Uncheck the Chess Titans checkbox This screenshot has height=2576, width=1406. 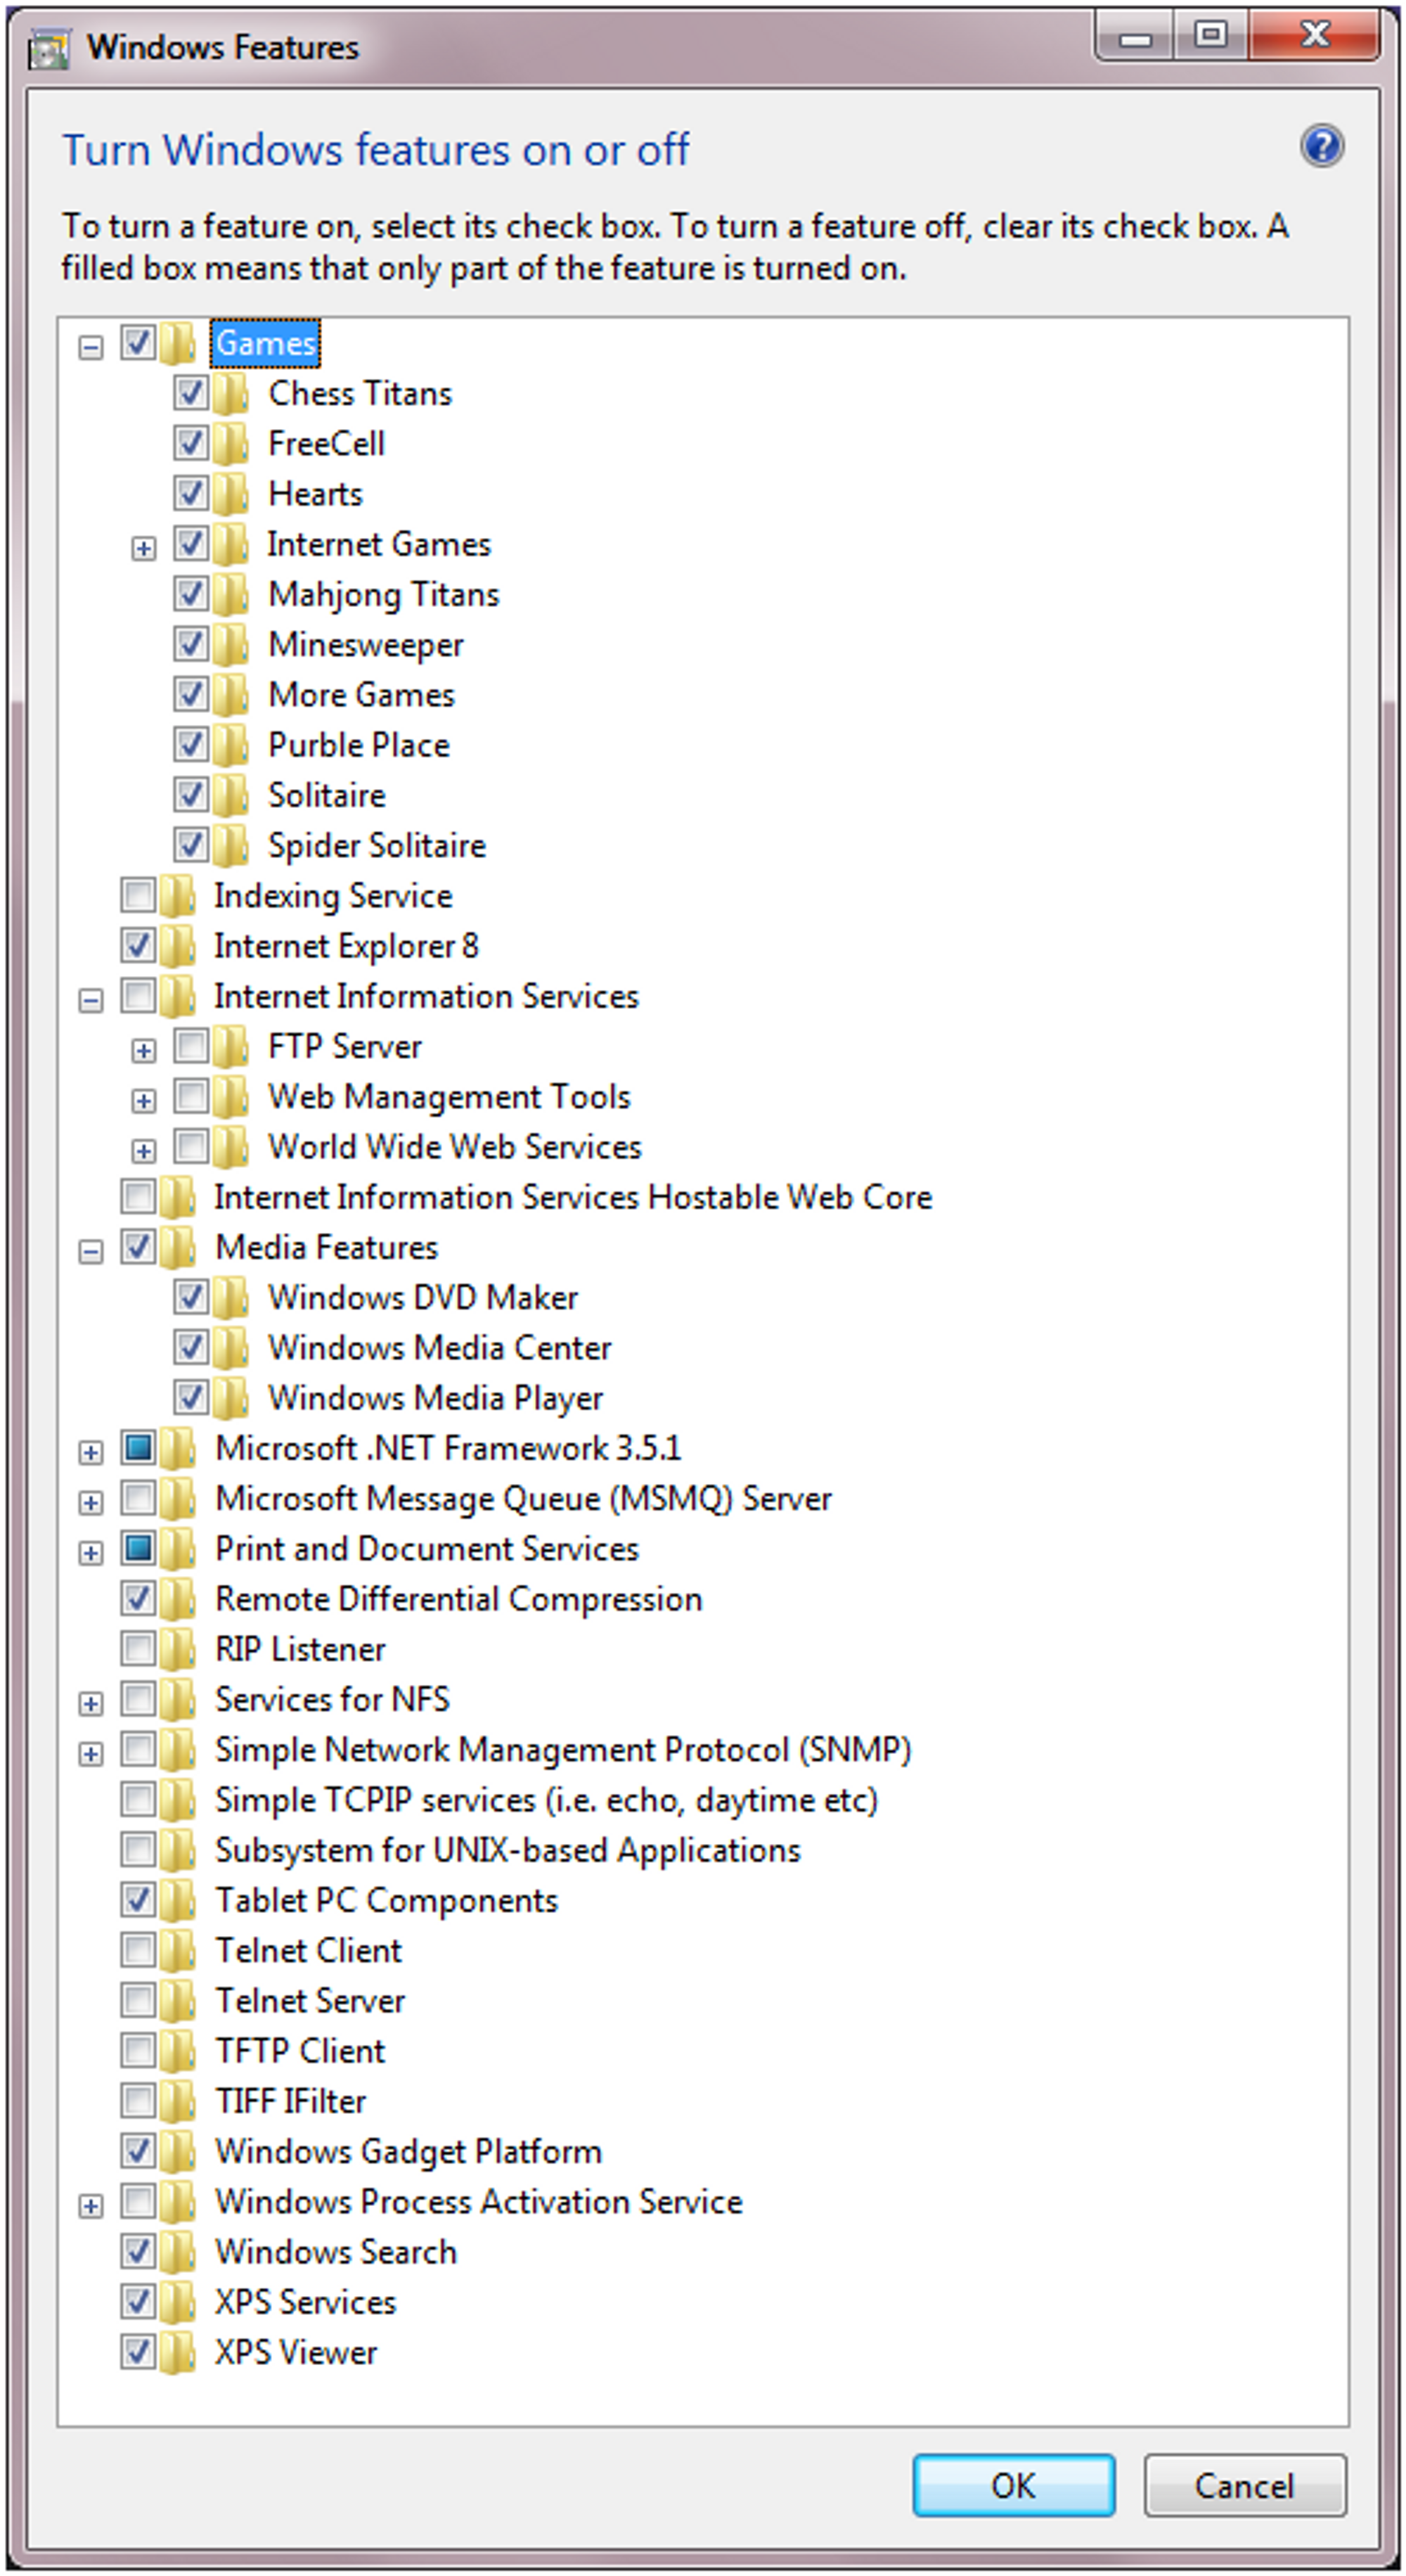[190, 393]
